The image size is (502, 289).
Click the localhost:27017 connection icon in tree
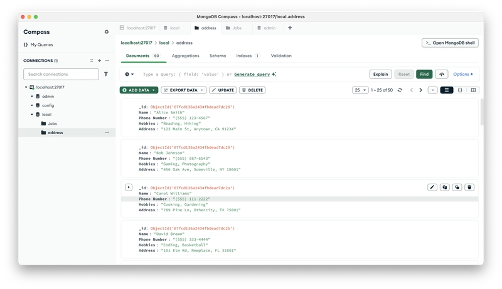[x=32, y=87]
